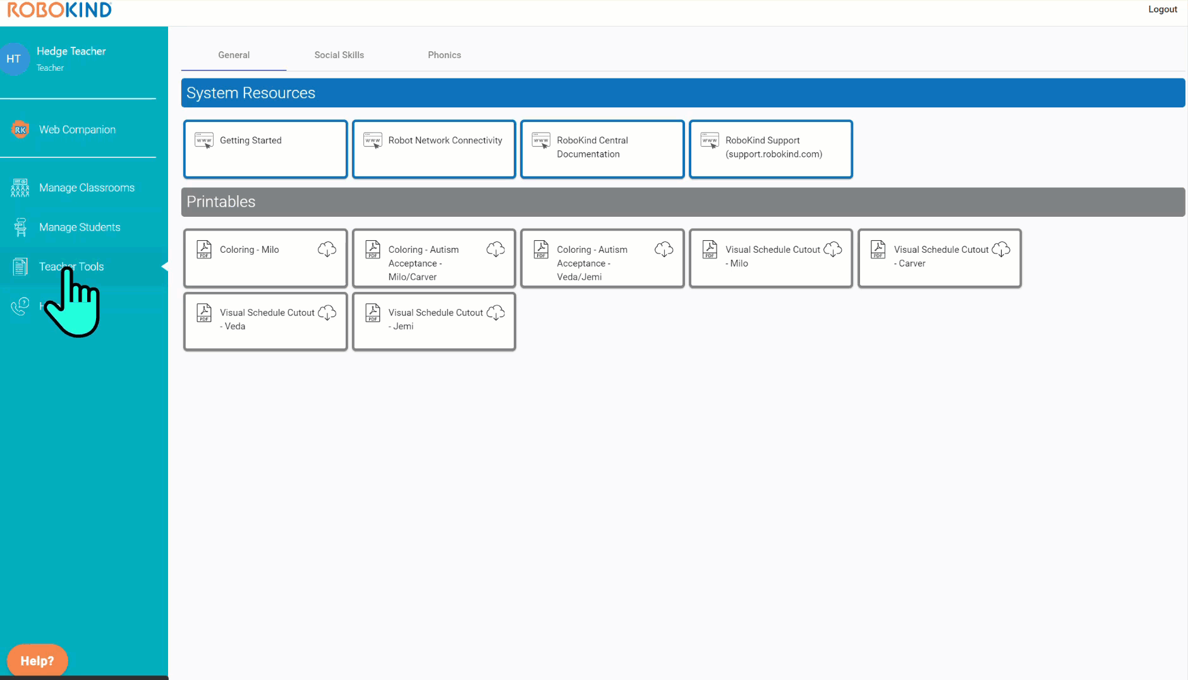Open Robot Network Connectivity resource
Image resolution: width=1188 pixels, height=680 pixels.
pos(434,149)
